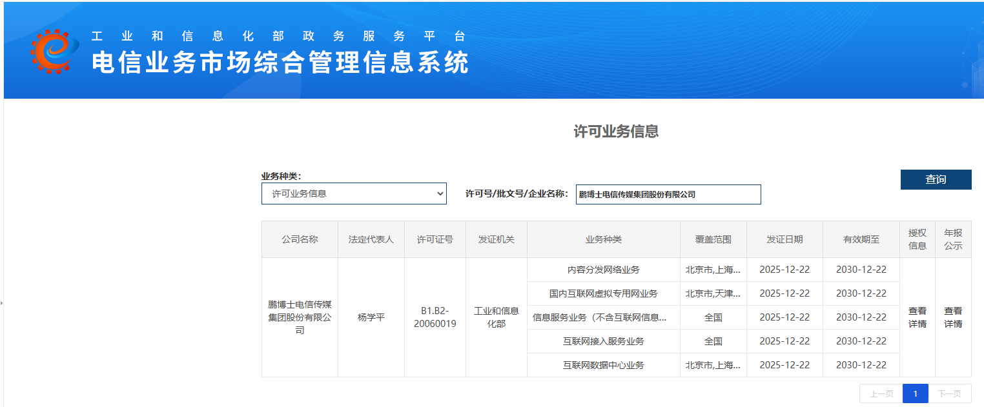Click the orange gear platform logo
The width and height of the screenshot is (984, 407).
pos(54,52)
